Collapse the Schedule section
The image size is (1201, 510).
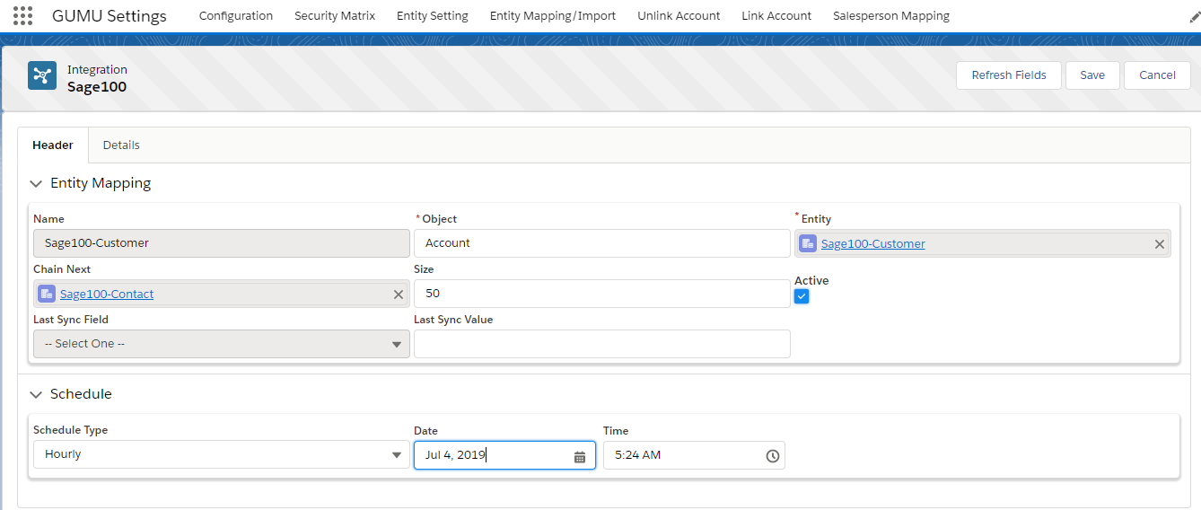tap(36, 394)
